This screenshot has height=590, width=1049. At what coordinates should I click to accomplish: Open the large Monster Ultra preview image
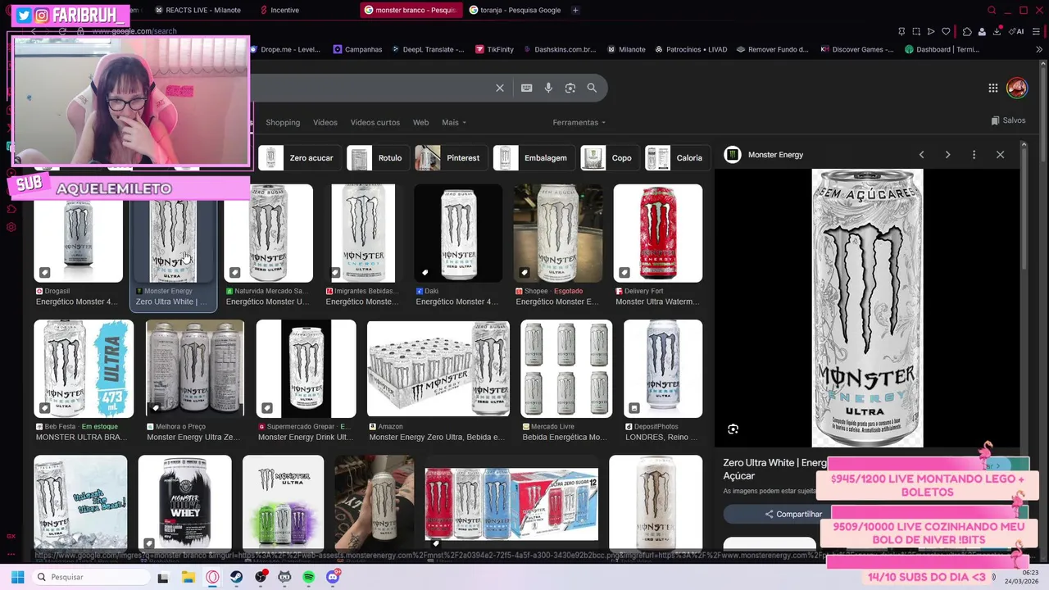click(867, 308)
